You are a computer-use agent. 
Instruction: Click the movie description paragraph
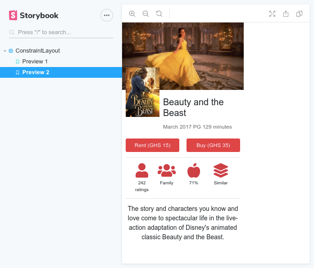click(x=183, y=223)
